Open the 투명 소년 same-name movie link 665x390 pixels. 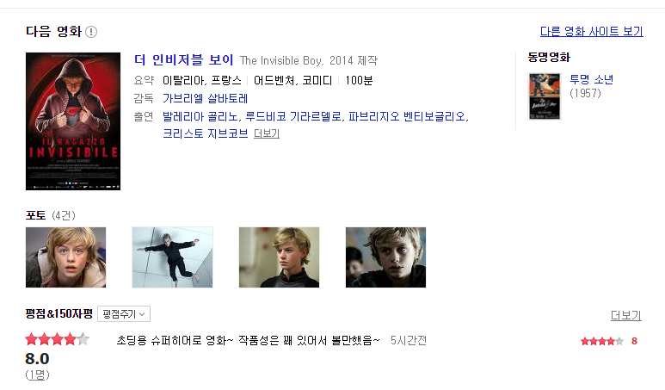(x=591, y=79)
